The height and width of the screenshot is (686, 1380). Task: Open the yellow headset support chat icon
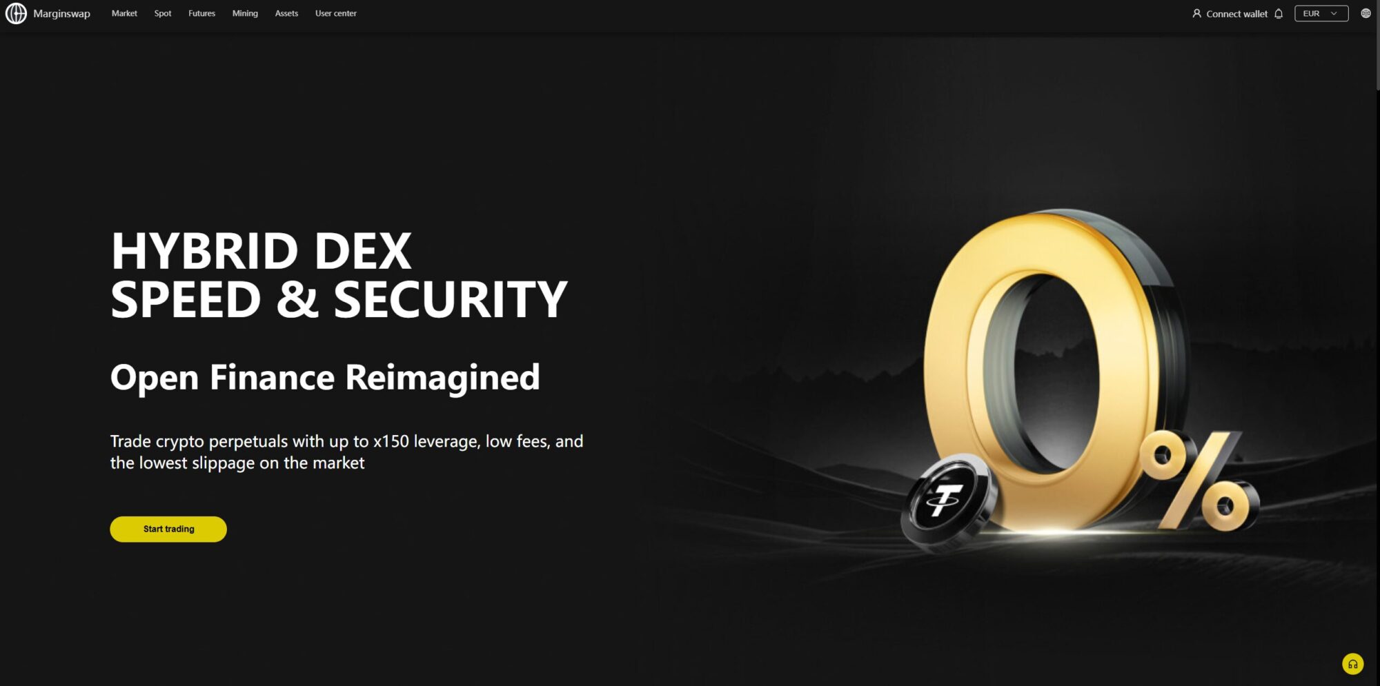[1352, 664]
